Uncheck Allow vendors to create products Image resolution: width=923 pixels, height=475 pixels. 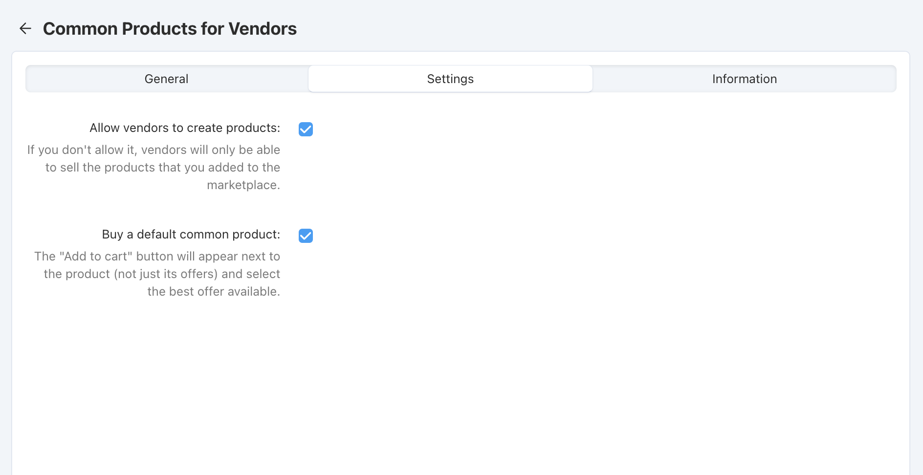[x=306, y=129]
